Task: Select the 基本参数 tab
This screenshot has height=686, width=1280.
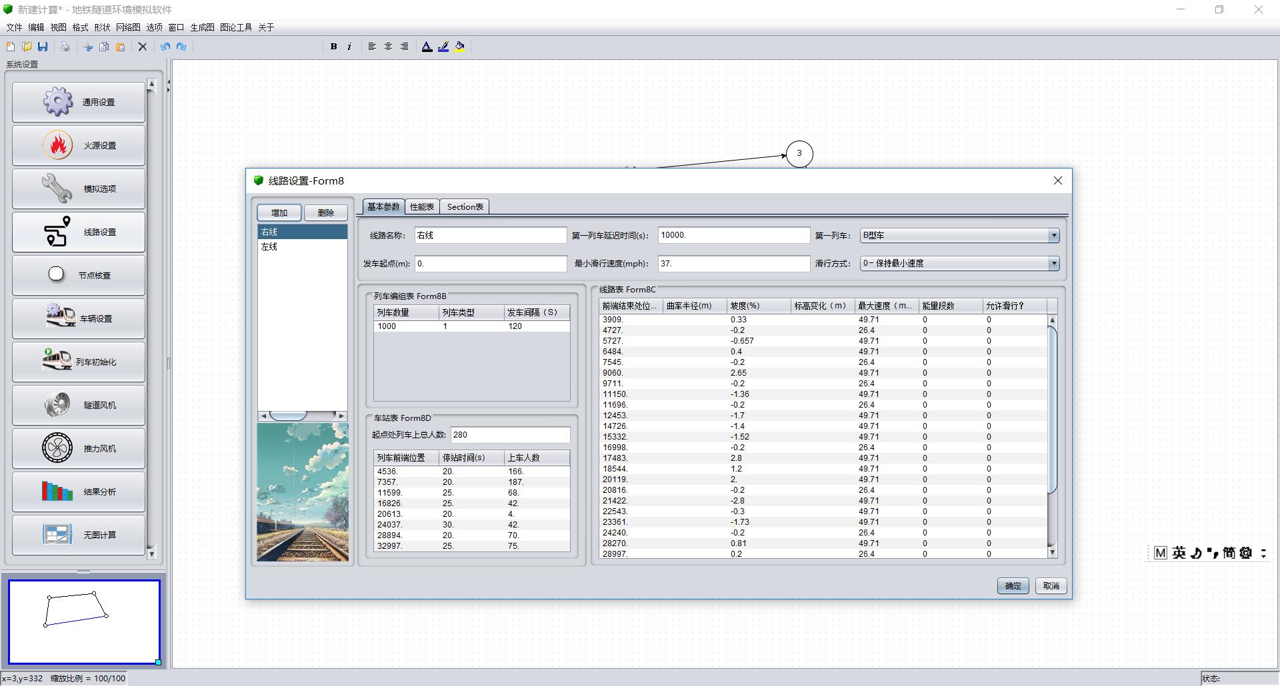Action: tap(383, 206)
